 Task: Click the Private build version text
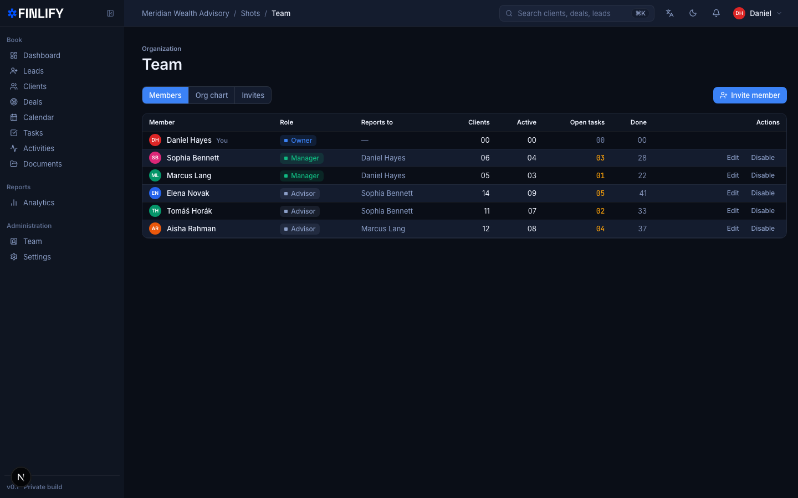point(43,487)
